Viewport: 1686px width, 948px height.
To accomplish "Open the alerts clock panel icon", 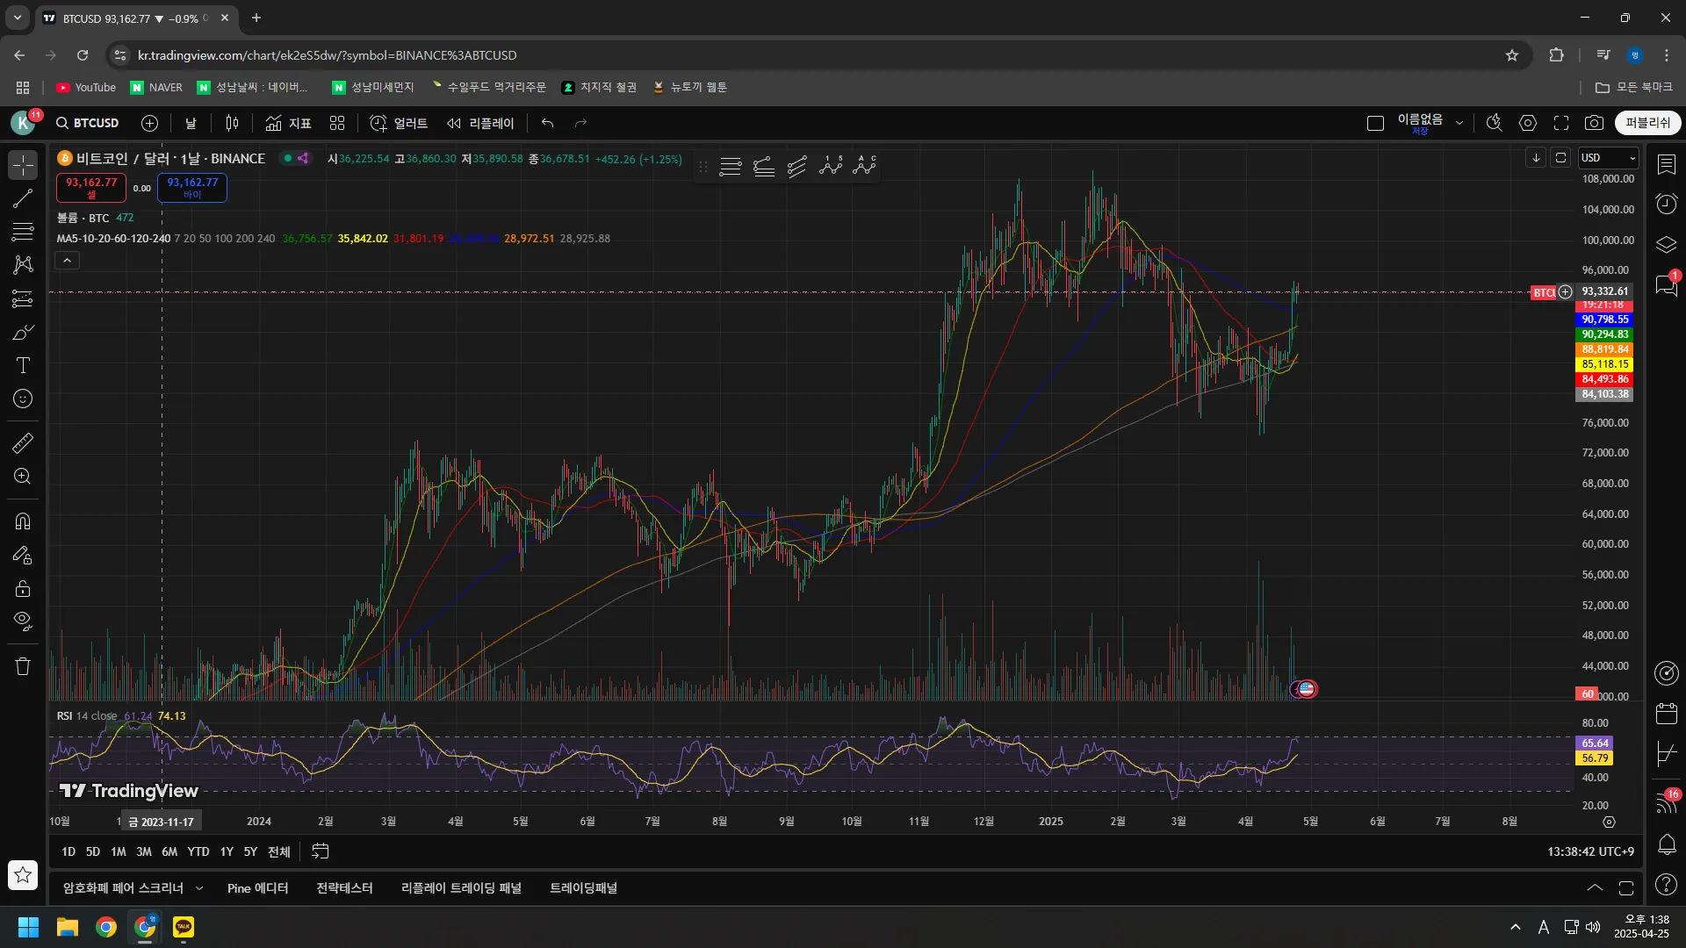I will 1666,205.
